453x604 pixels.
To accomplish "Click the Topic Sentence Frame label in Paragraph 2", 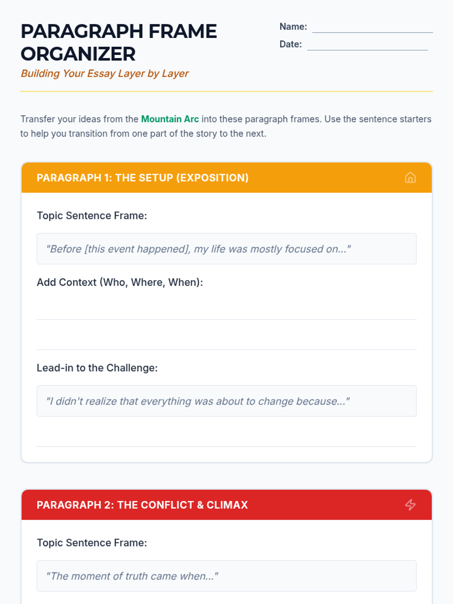I will pos(92,543).
